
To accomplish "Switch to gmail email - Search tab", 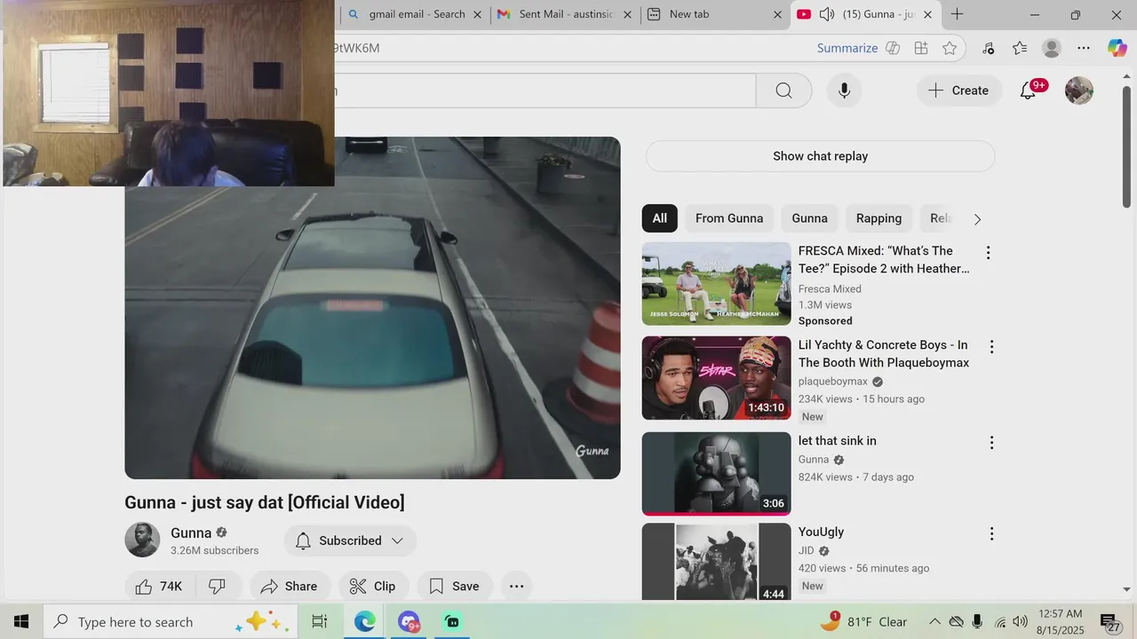I will [415, 14].
